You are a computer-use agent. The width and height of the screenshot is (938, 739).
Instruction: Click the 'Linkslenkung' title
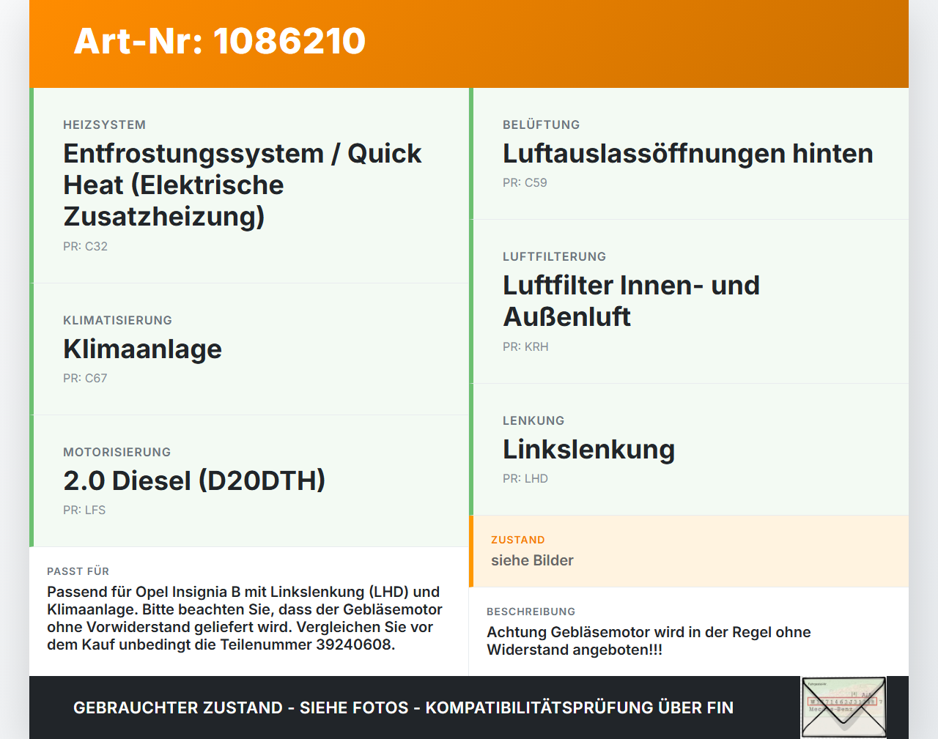589,450
